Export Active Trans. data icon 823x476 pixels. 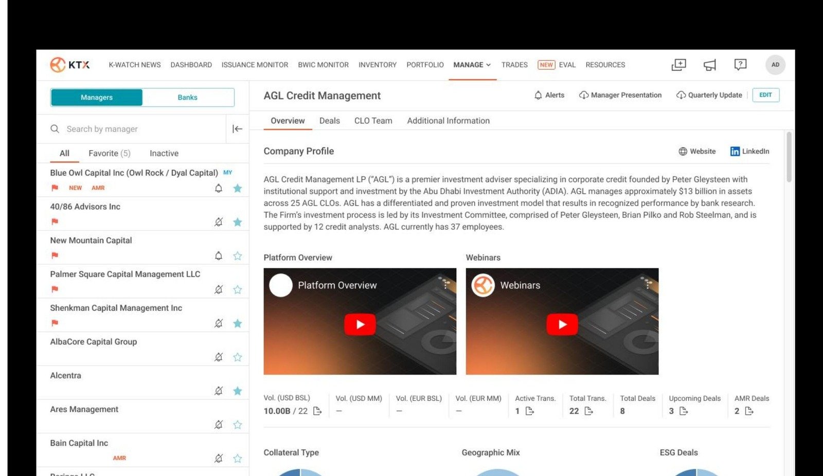point(530,411)
